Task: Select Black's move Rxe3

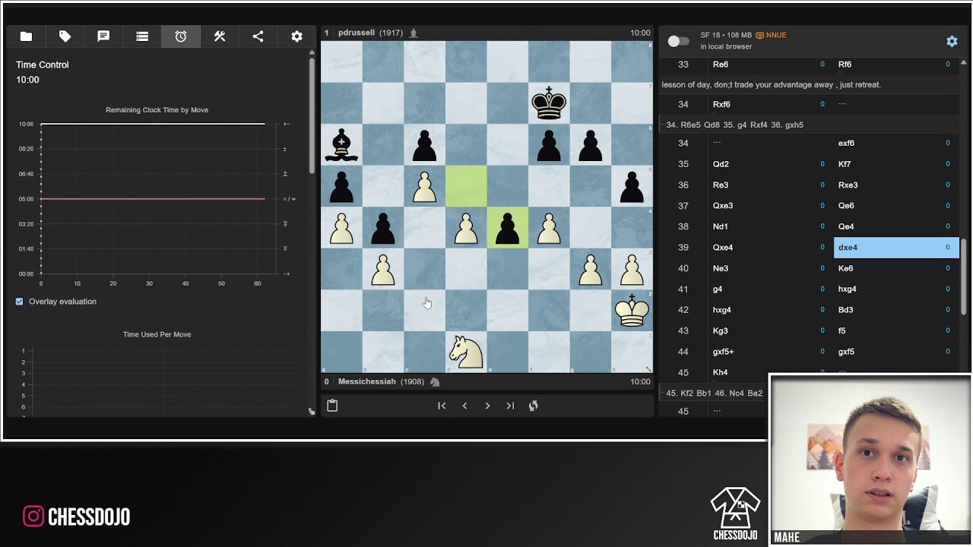Action: pyautogui.click(x=896, y=185)
